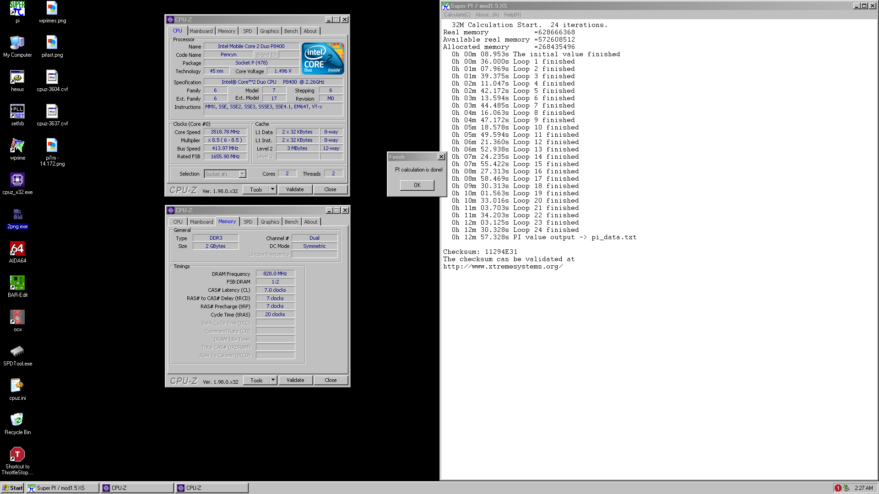The height and width of the screenshot is (494, 879).
Task: Open SPD tab in lower CPU-Z window
Action: coord(248,222)
